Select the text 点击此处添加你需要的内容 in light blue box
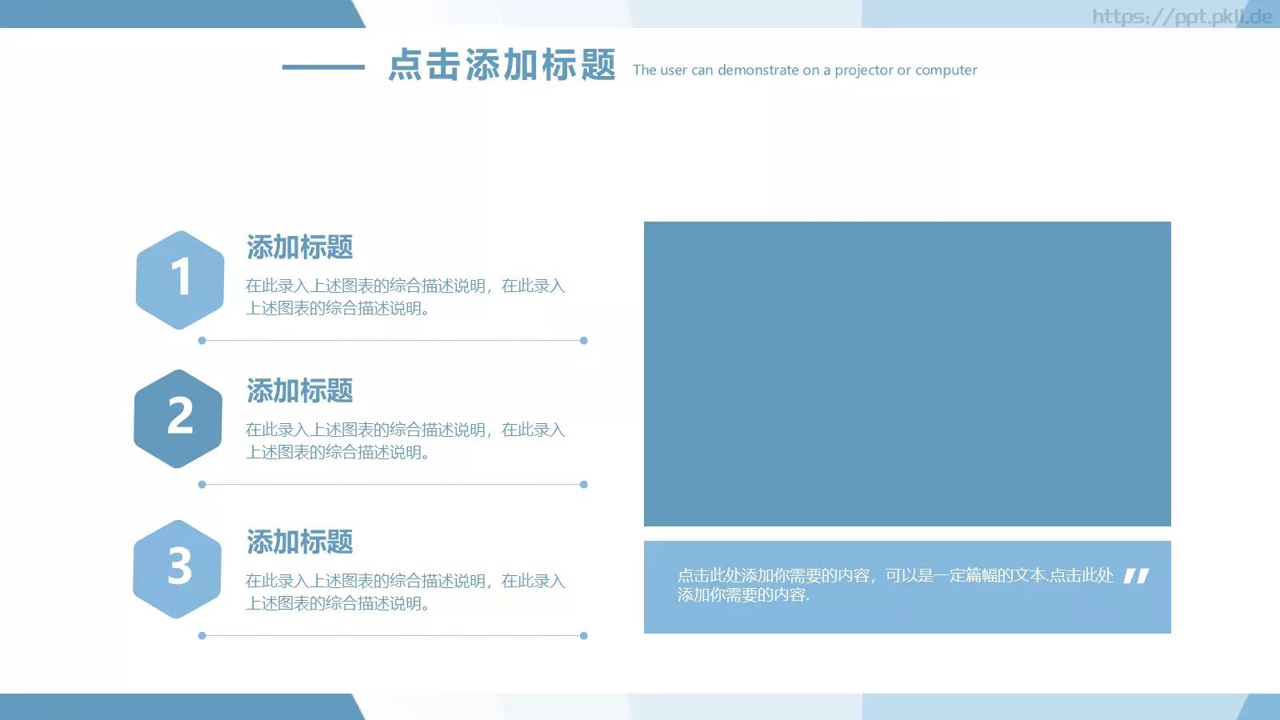Viewport: 1280px width, 720px height. tap(895, 585)
